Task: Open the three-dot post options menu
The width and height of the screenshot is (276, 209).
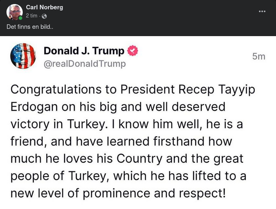Action: pyautogui.click(x=262, y=11)
